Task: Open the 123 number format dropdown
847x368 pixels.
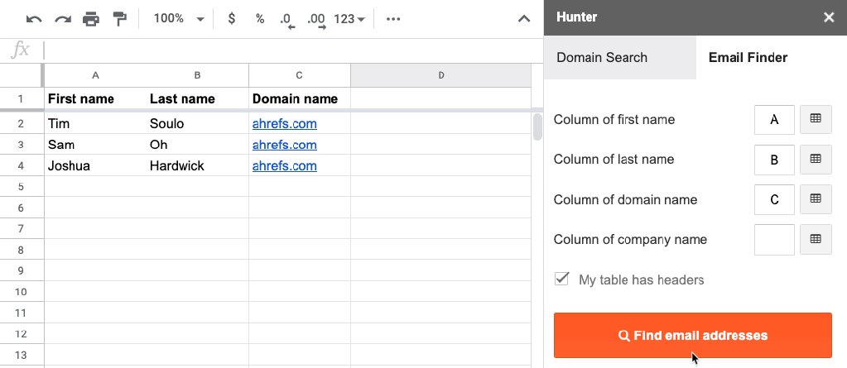Action: tap(350, 18)
